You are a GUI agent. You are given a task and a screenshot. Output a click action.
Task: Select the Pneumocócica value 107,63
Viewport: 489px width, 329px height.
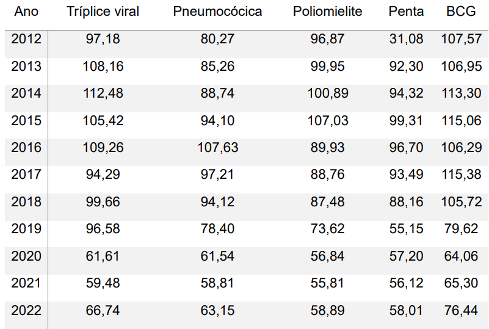pos(218,148)
